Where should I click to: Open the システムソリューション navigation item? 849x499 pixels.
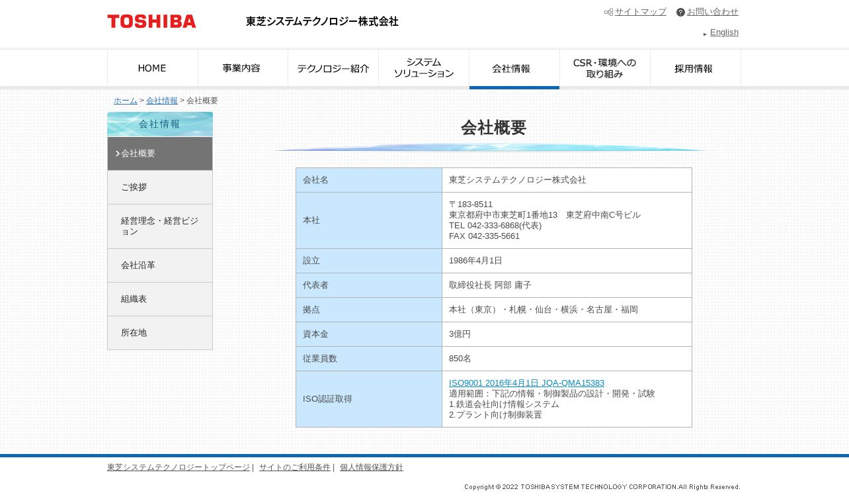[424, 68]
